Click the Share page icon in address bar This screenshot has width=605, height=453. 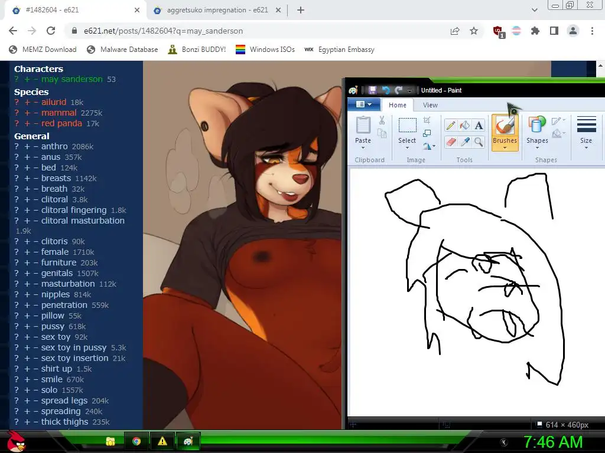click(455, 31)
